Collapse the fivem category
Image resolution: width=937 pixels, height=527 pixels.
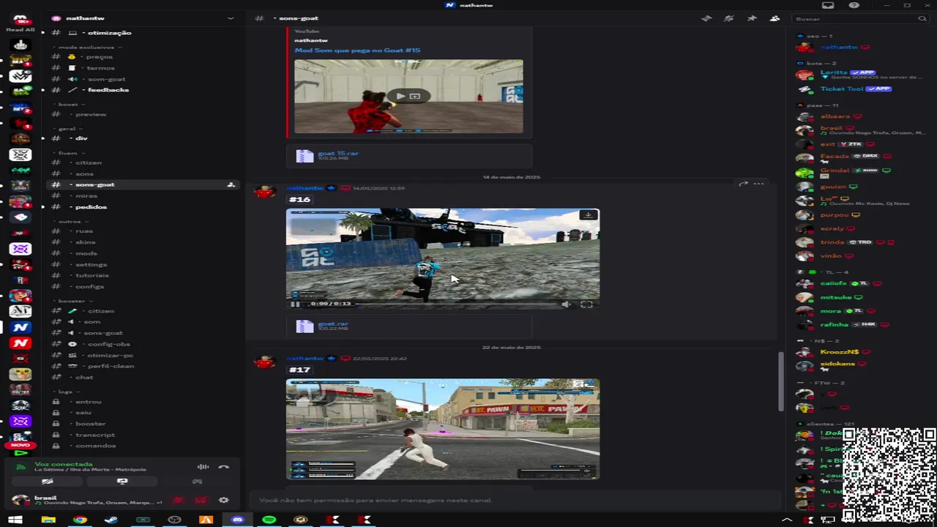(x=70, y=153)
